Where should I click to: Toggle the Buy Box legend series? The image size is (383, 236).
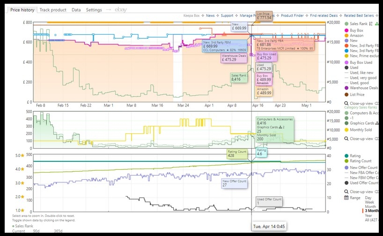[x=354, y=30]
